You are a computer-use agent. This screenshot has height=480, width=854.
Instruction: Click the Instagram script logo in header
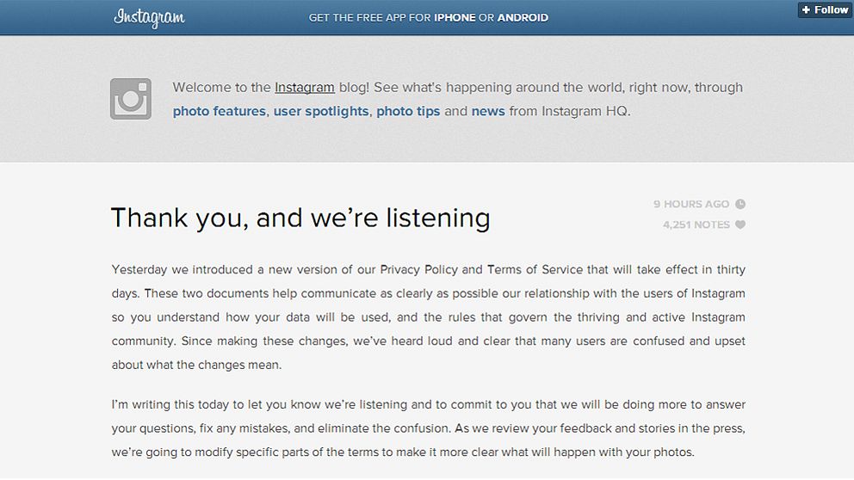(x=149, y=17)
